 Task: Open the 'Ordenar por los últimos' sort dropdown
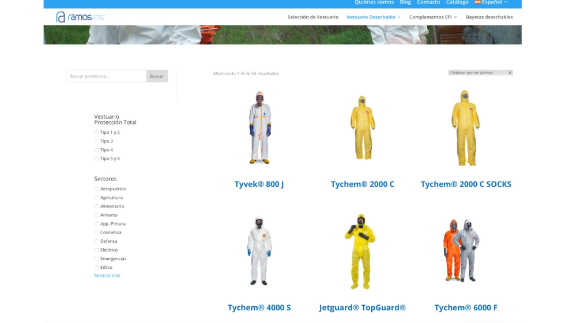tap(480, 73)
